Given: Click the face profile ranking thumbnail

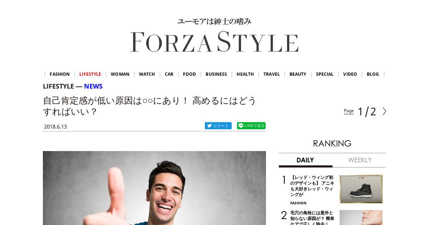Looking at the screenshot, I should click(361, 217).
